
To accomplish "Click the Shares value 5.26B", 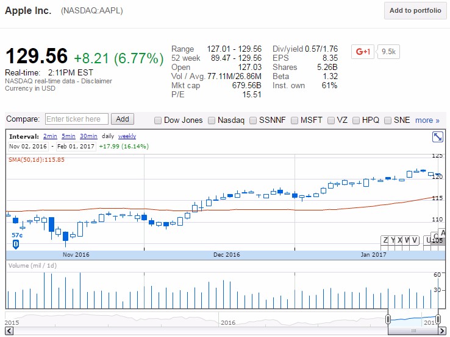I will click(x=327, y=68).
